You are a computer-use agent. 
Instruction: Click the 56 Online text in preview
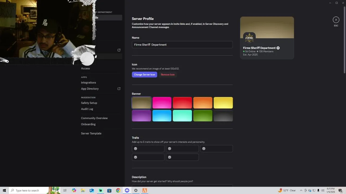[250, 51]
